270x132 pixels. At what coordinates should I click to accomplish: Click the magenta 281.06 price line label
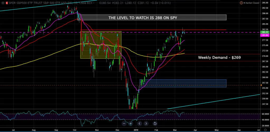tap(265, 35)
